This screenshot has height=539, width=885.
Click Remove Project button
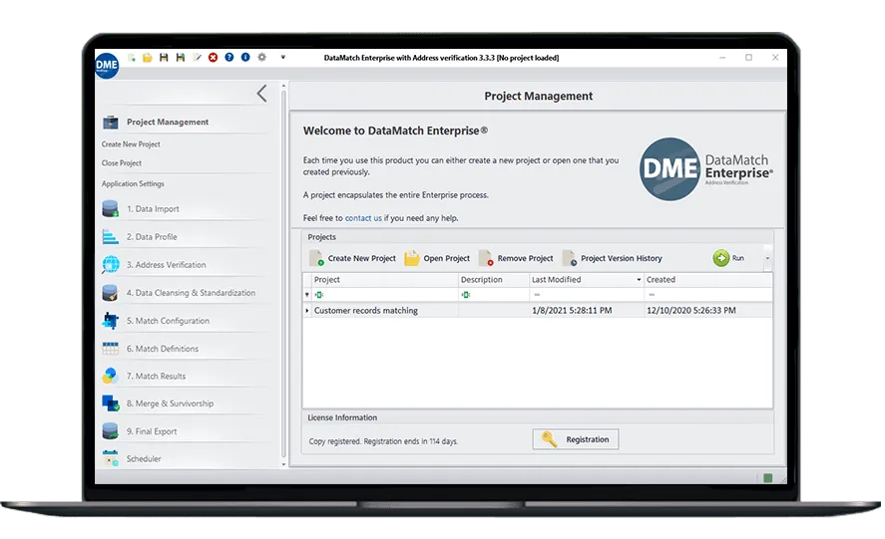coord(516,258)
